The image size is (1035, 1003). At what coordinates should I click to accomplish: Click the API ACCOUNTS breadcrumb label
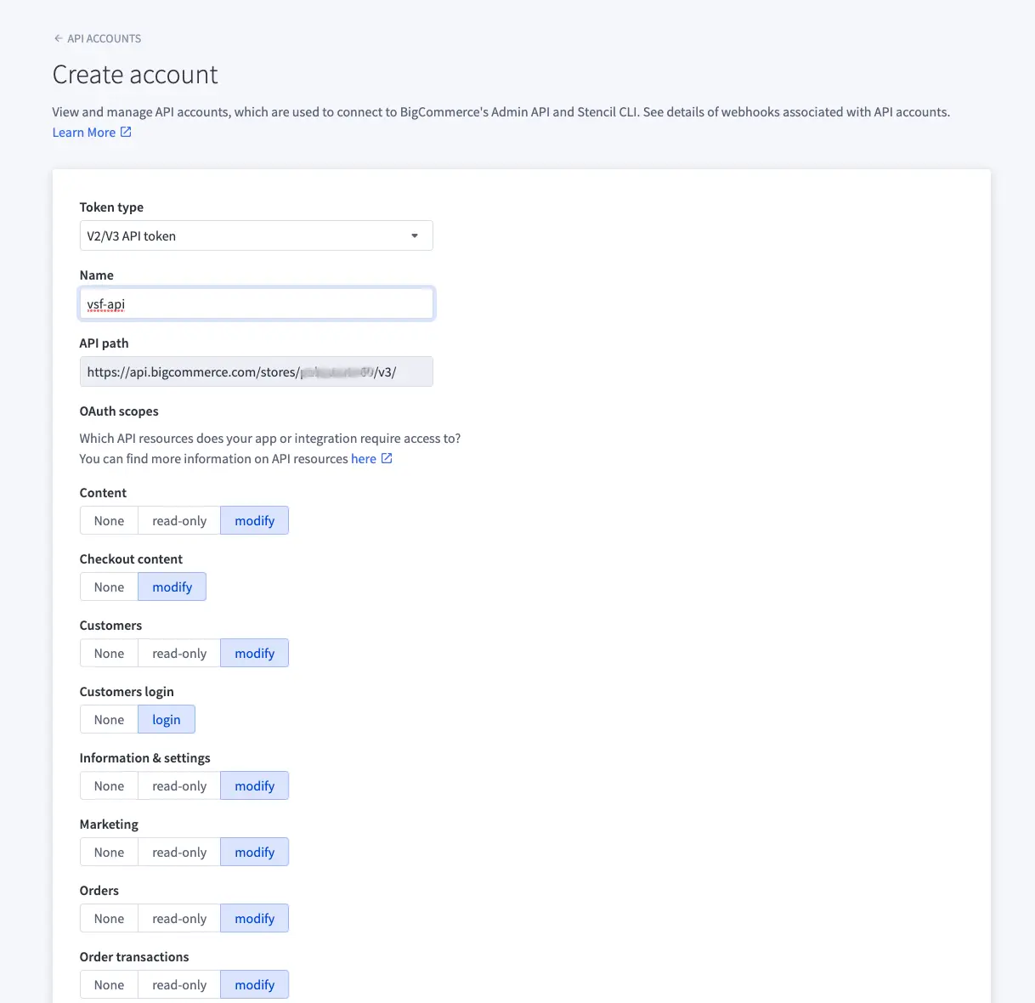105,38
